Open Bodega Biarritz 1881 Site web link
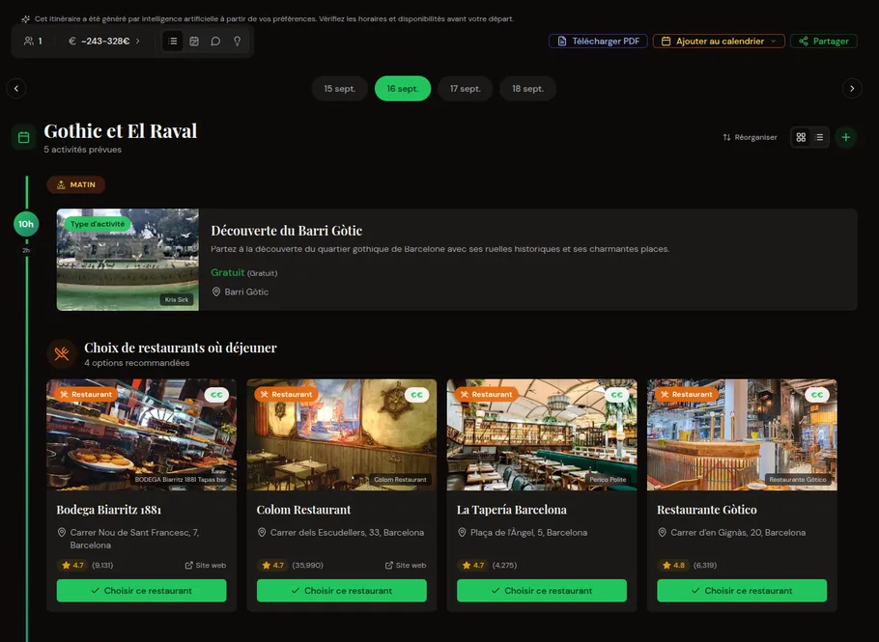This screenshot has height=642, width=879. tap(206, 566)
